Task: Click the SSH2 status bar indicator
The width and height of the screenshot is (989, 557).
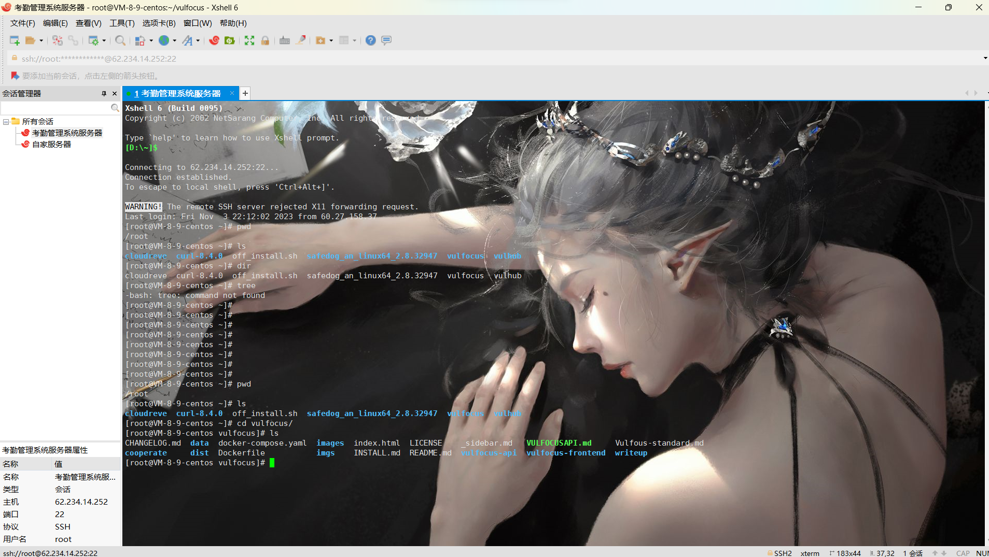Action: [x=779, y=553]
